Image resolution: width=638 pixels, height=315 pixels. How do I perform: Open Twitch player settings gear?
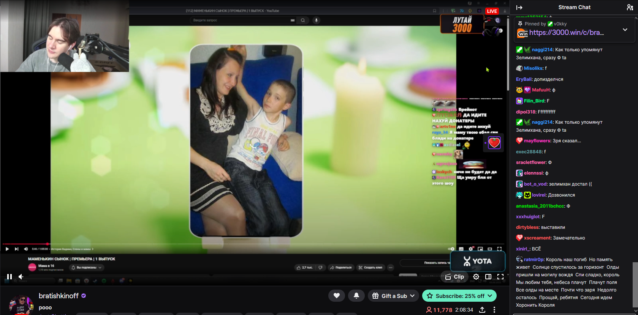click(x=476, y=277)
